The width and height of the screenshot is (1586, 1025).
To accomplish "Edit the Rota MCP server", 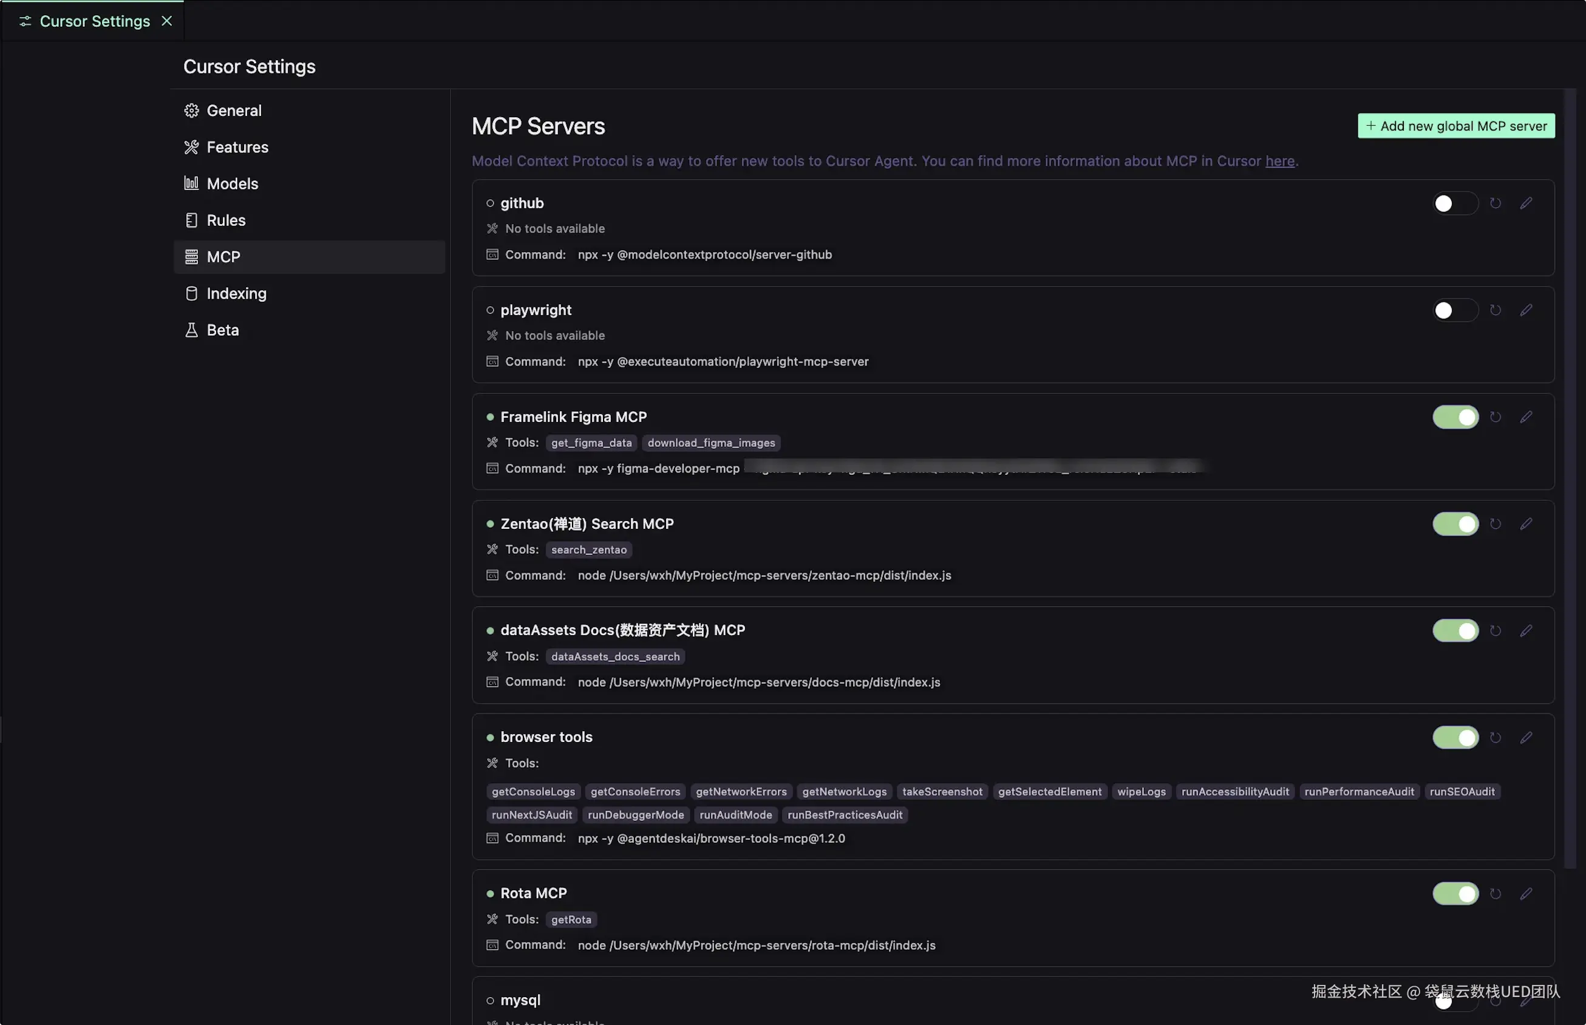I will click(1525, 894).
